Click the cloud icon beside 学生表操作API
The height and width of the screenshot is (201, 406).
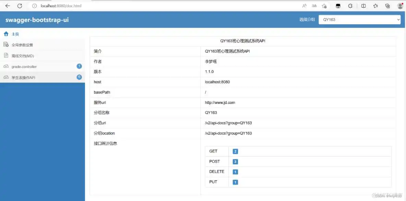tap(6, 78)
